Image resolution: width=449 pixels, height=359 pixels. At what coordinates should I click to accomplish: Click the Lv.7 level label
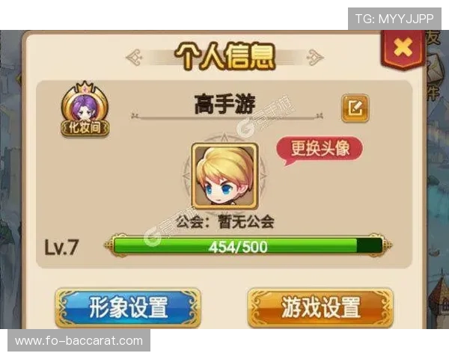[61, 248]
